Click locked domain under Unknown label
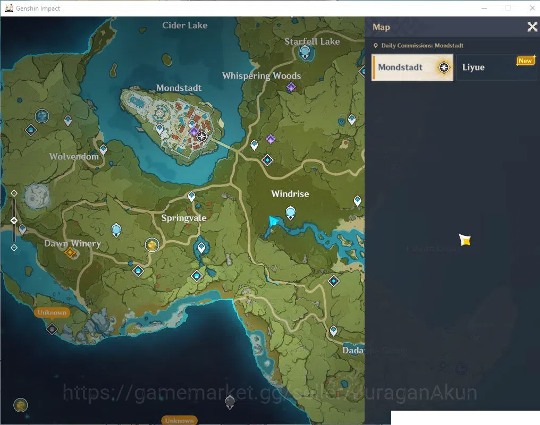This screenshot has height=425, width=540. click(52, 329)
